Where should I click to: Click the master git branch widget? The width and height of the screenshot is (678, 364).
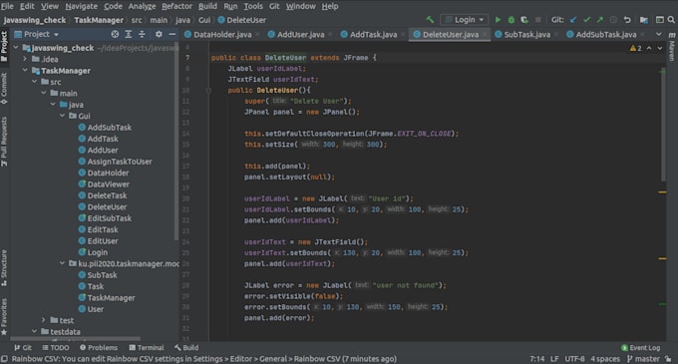[x=643, y=359]
